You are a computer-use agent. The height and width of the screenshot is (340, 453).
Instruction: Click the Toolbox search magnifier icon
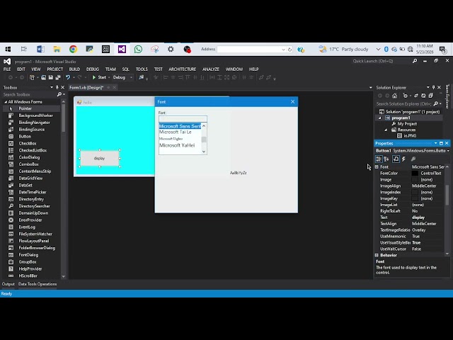click(x=59, y=94)
